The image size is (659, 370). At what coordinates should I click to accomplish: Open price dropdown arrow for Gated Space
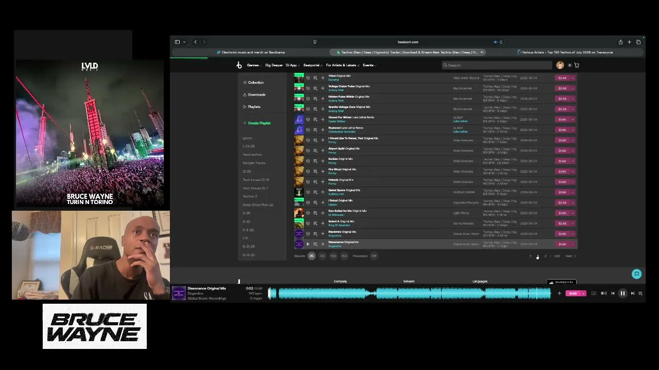point(573,192)
